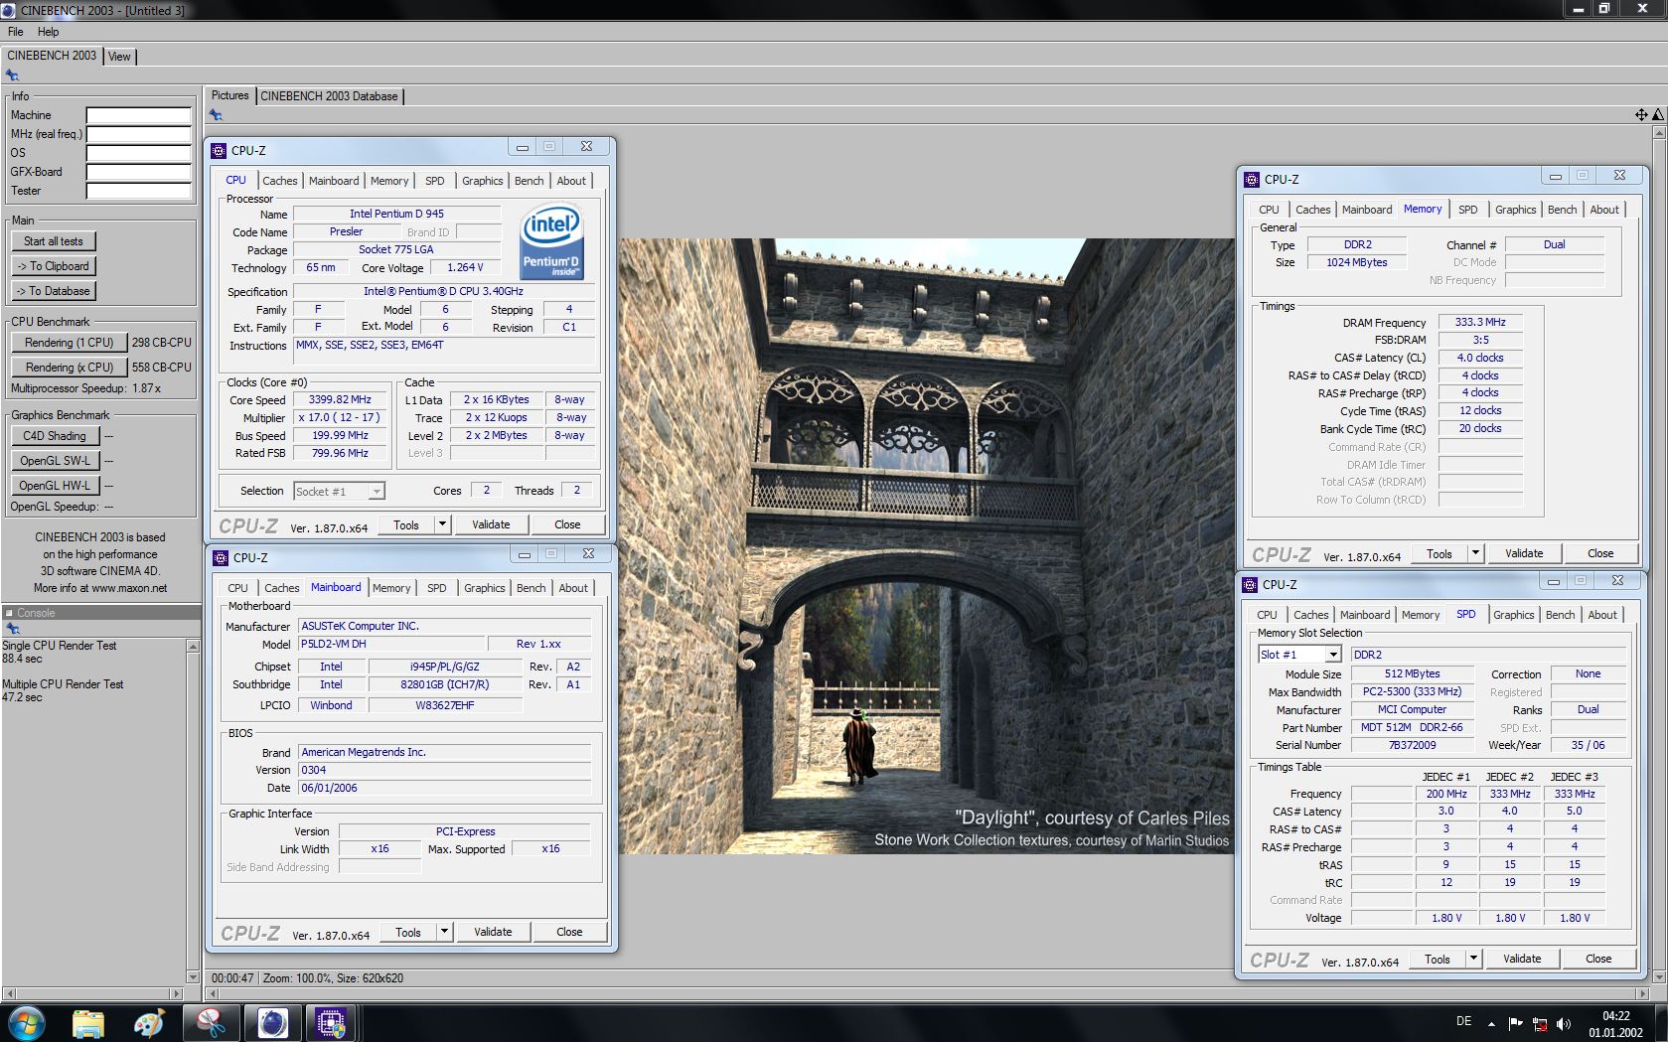Open the Tools dropdown arrow in SPD window
This screenshot has height=1042, width=1668.
pos(1473,959)
